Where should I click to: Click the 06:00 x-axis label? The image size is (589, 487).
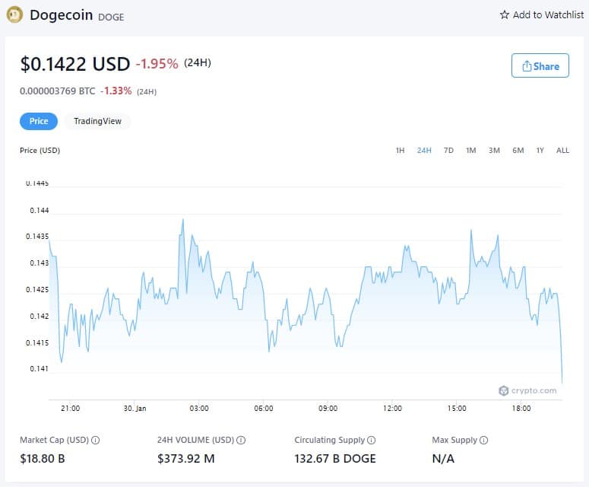[263, 408]
